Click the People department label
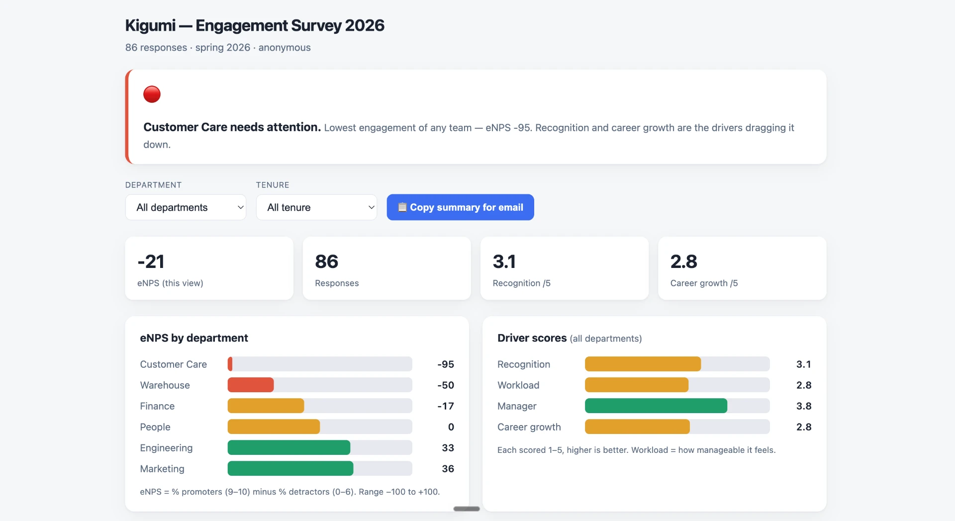955x521 pixels. 155,427
